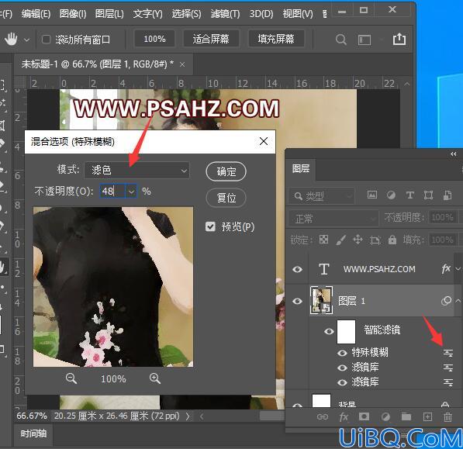
Task: Open status bar info arrow
Action: pyautogui.click(x=188, y=416)
